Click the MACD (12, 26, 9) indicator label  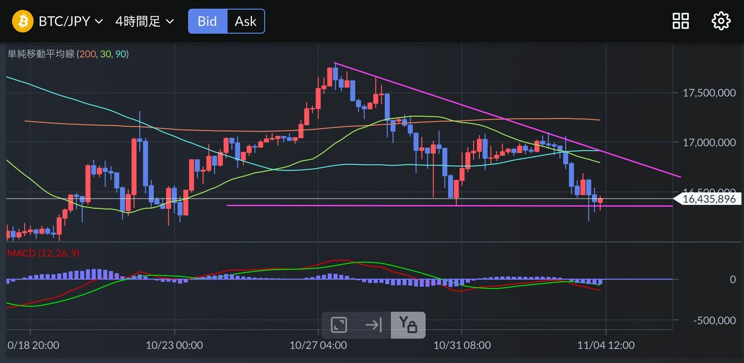[43, 253]
